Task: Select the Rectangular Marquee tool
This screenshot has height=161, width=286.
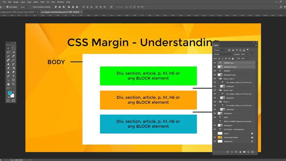Action: pyautogui.click(x=13, y=48)
